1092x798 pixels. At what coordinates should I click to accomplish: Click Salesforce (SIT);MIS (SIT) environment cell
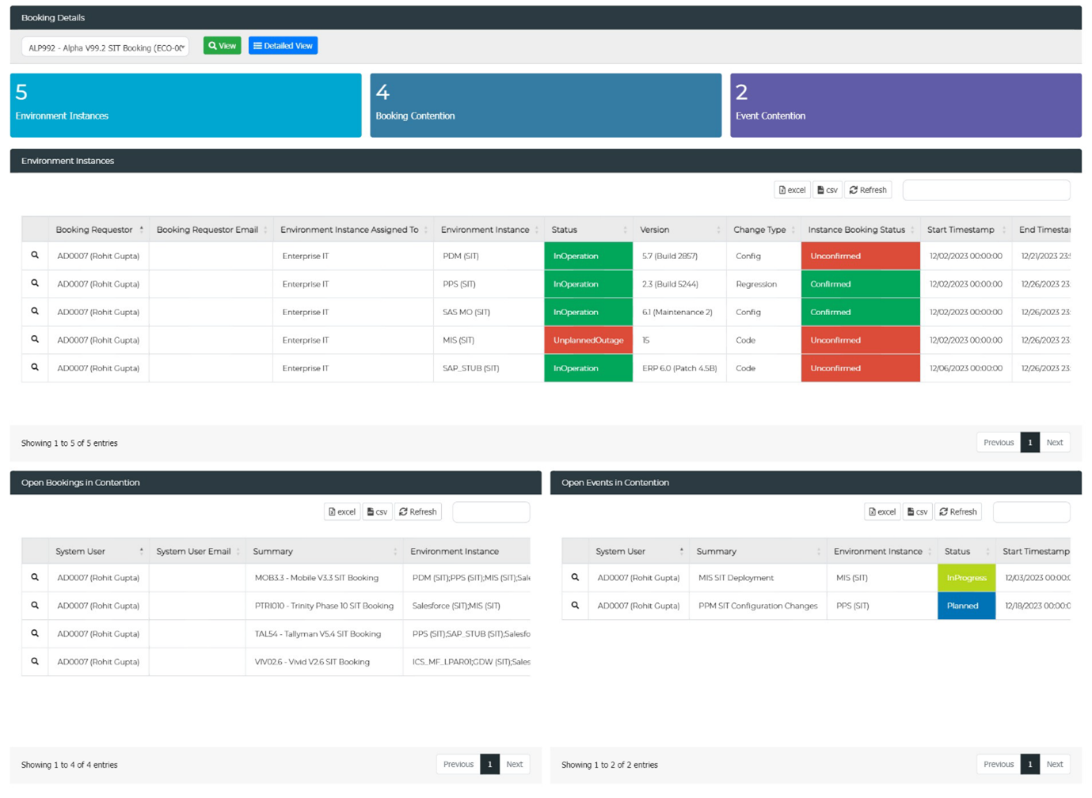coord(466,606)
